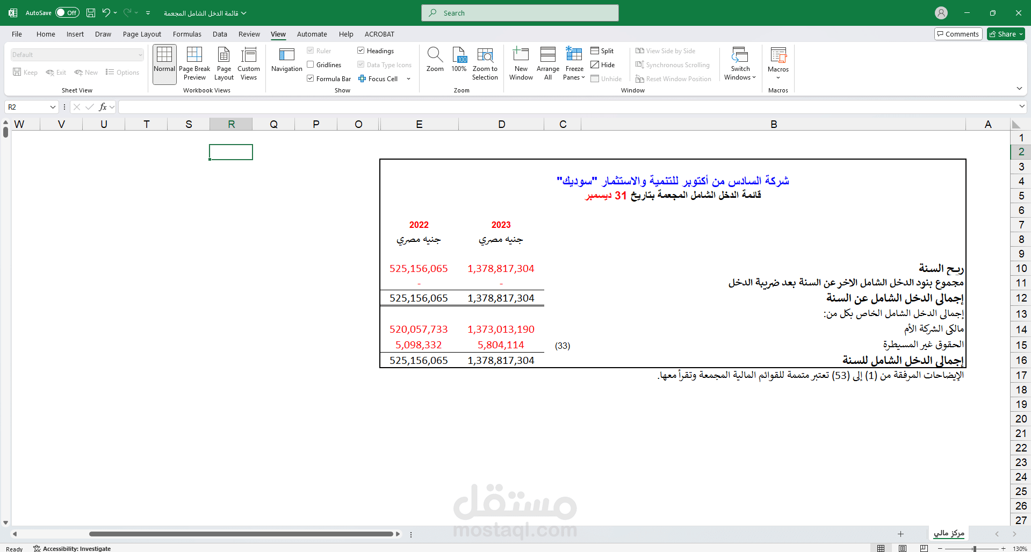Click the Focus Cell icon
The image size is (1031, 552).
(x=363, y=78)
